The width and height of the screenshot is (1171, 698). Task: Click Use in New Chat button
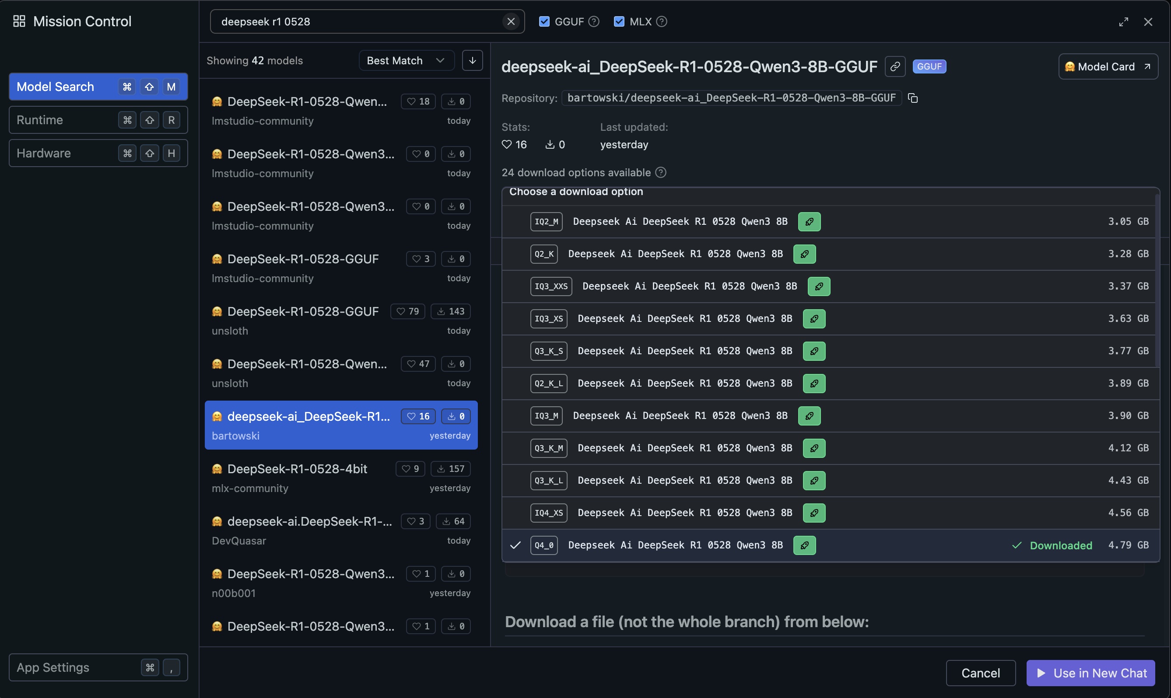pos(1090,673)
